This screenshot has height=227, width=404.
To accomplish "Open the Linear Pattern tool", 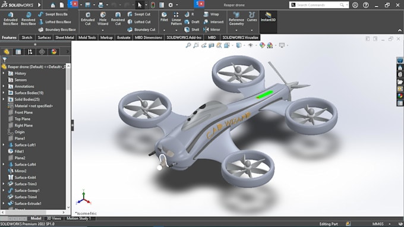I will [x=176, y=18].
